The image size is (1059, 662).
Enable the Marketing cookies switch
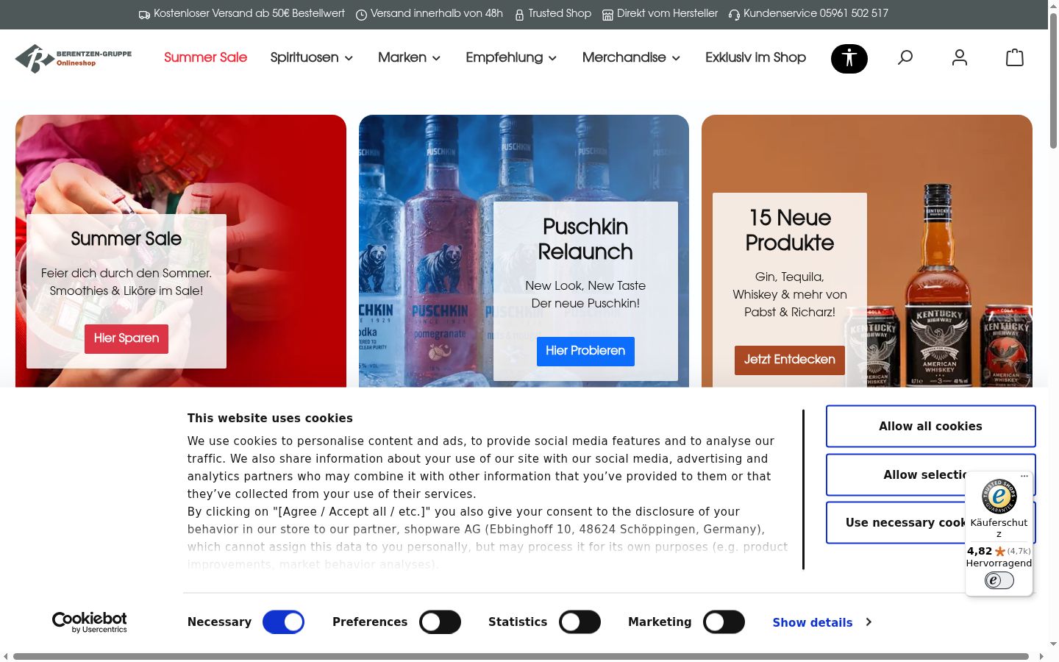724,622
